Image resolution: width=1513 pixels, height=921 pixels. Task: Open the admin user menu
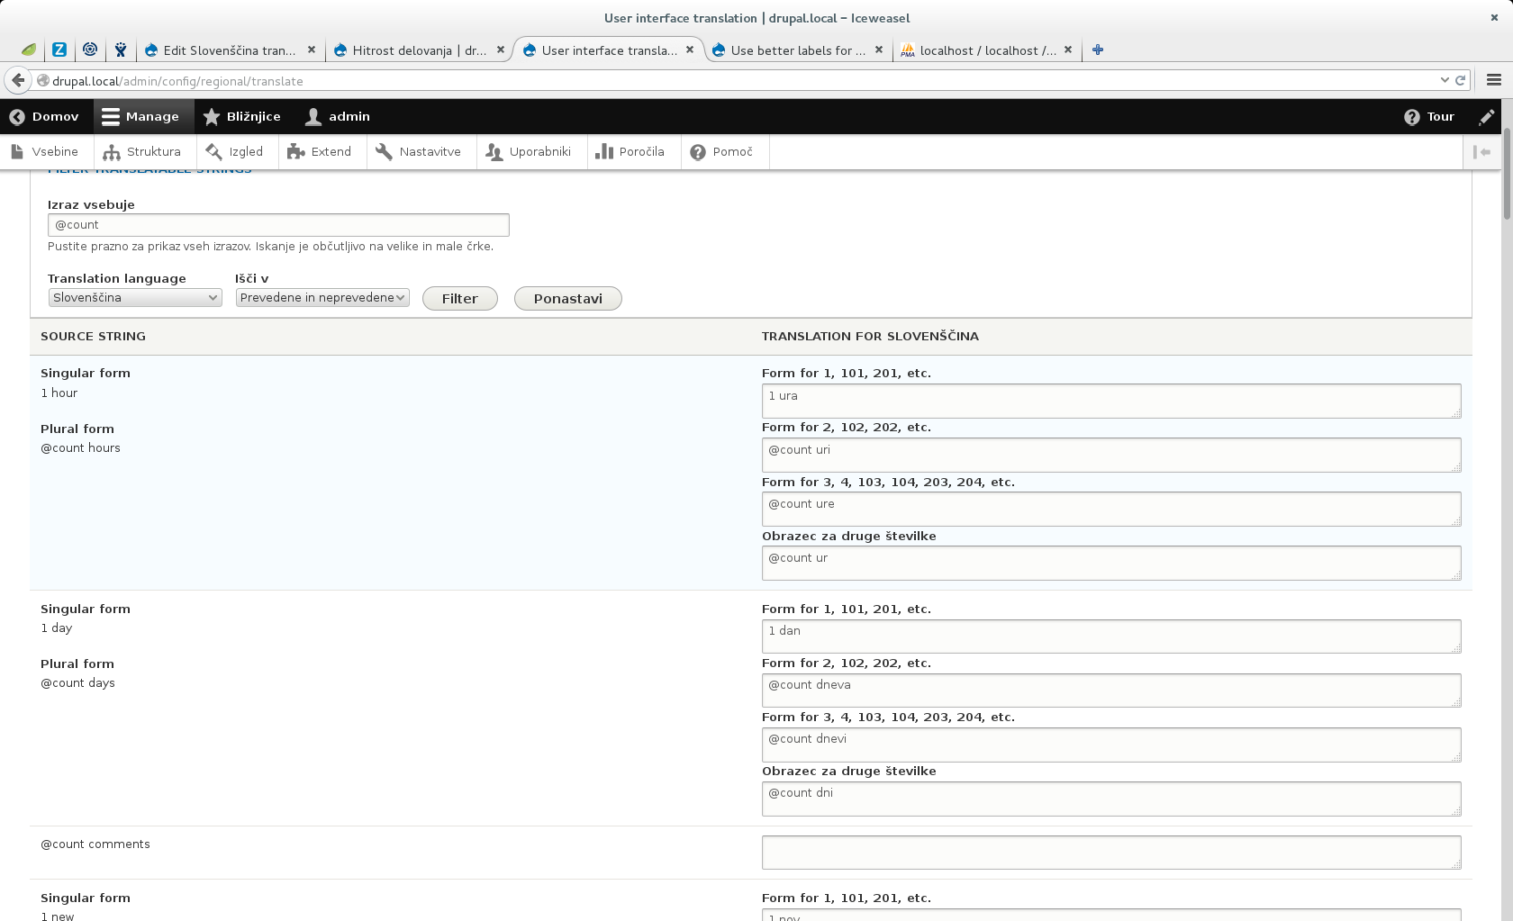click(x=337, y=116)
